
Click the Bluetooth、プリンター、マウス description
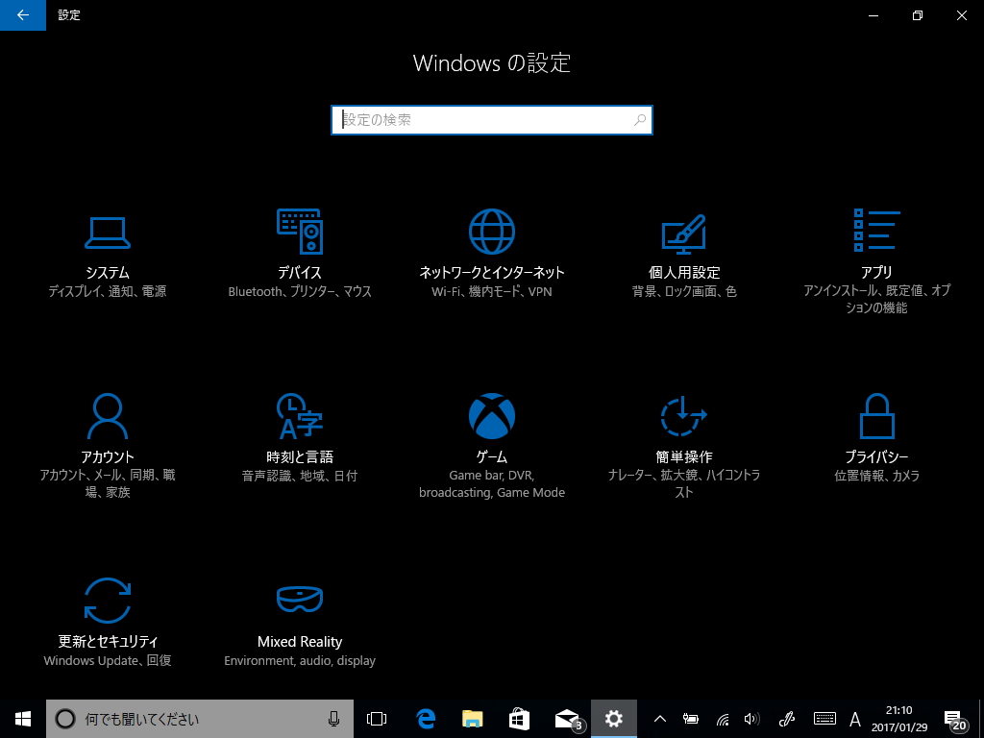point(300,291)
